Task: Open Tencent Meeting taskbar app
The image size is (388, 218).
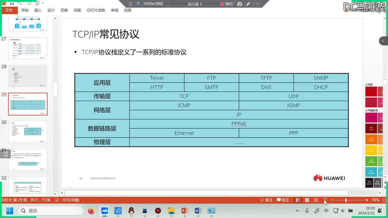Action: (x=105, y=211)
